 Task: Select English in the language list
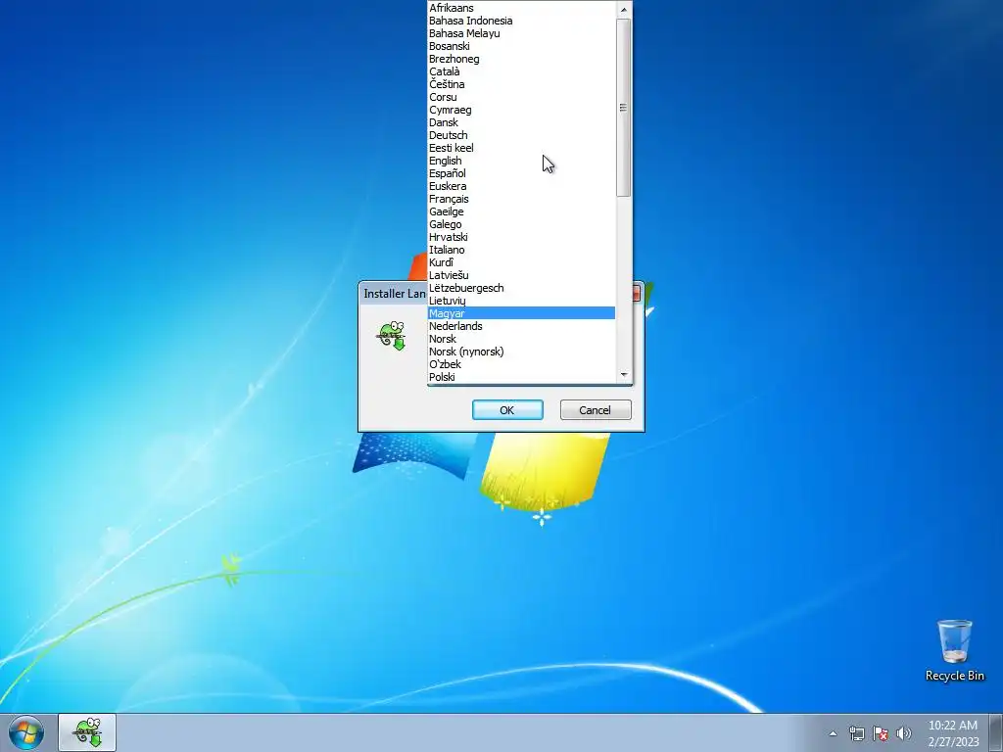pyautogui.click(x=521, y=161)
